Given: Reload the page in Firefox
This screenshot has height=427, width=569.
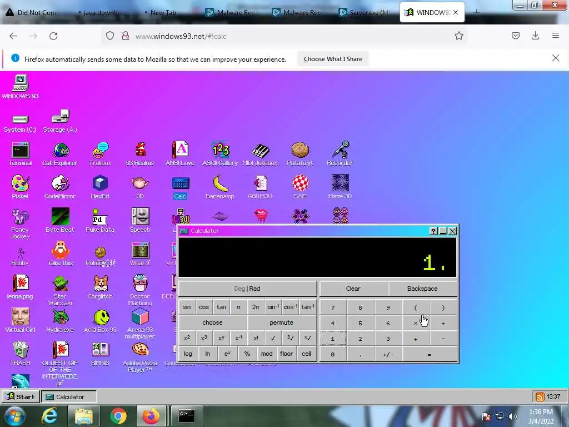Looking at the screenshot, I should click(x=53, y=36).
